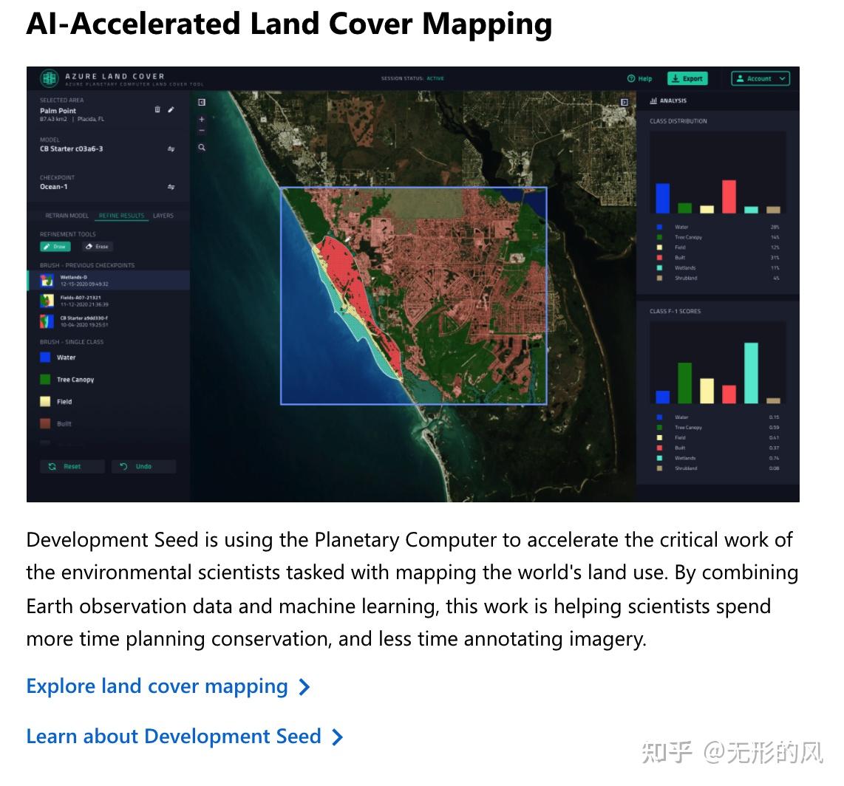Swap the Ocean-1 checkpoint
This screenshot has width=844, height=786.
tap(171, 187)
